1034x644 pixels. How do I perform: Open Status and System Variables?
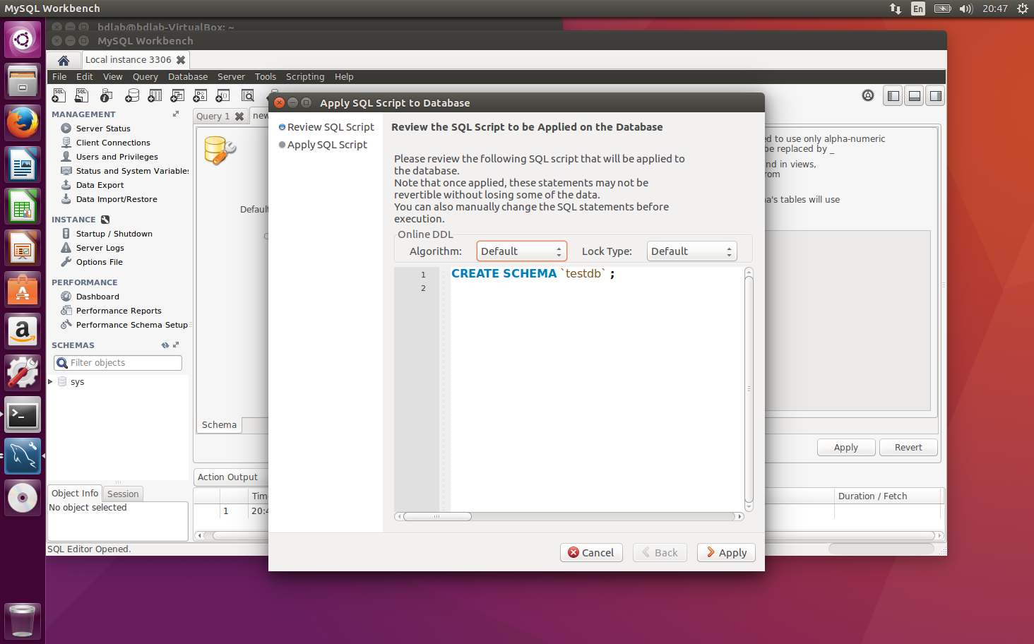(x=132, y=171)
